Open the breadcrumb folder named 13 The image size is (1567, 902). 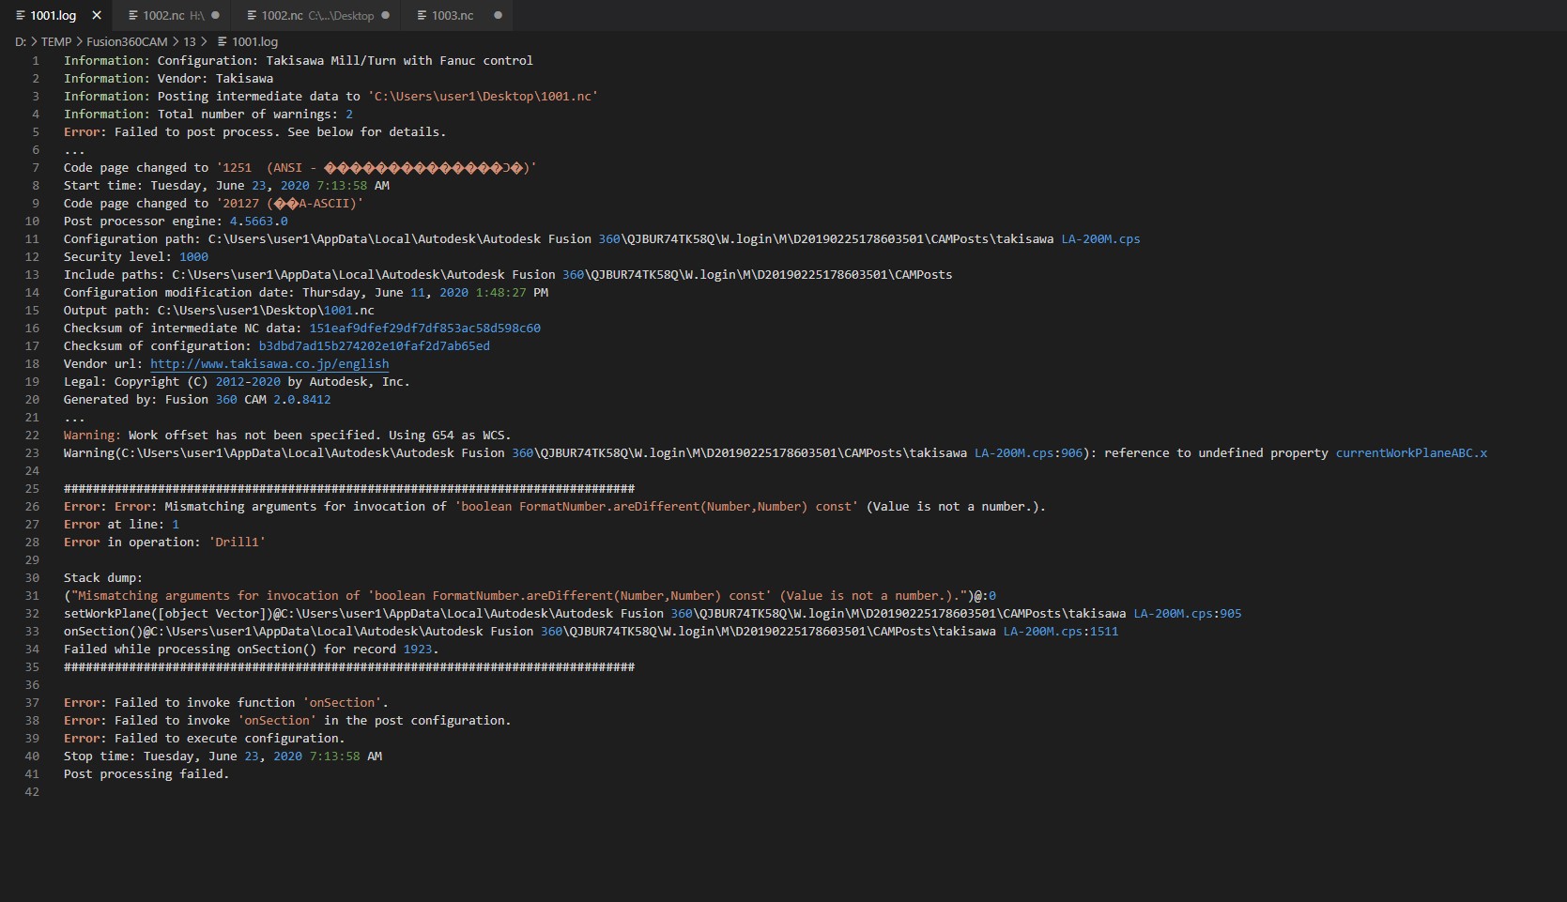tap(190, 41)
